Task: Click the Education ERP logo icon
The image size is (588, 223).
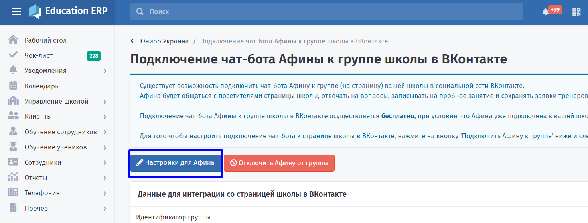Action: point(35,11)
